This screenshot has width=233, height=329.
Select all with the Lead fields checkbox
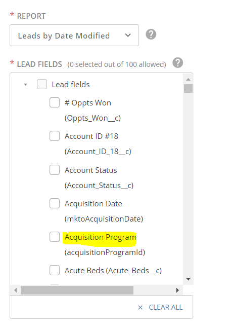pos(42,84)
